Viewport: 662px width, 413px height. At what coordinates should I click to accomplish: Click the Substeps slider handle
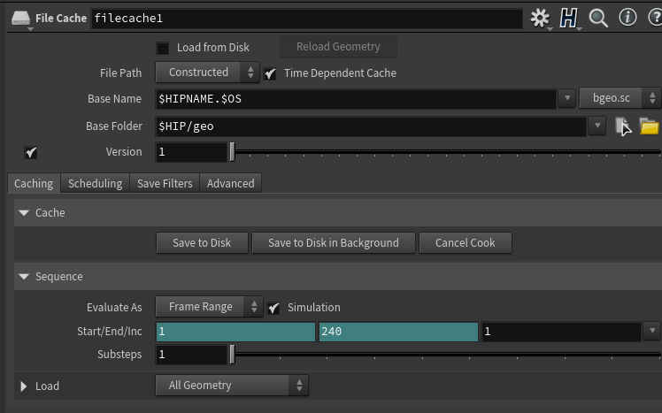point(232,355)
